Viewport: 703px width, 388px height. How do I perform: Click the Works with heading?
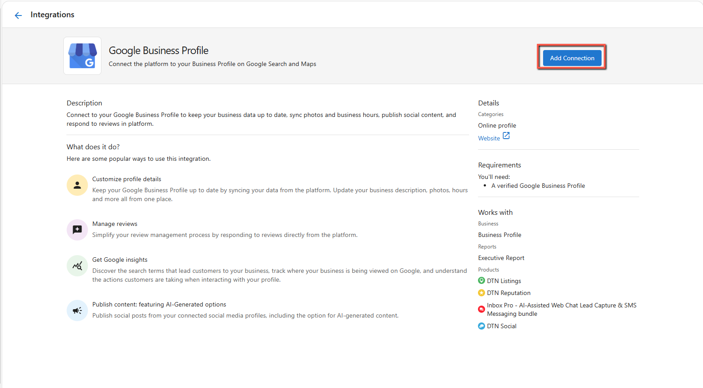tap(495, 212)
